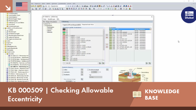Open the Einstellungen menu in RF-FUND Pro

(52, 19)
